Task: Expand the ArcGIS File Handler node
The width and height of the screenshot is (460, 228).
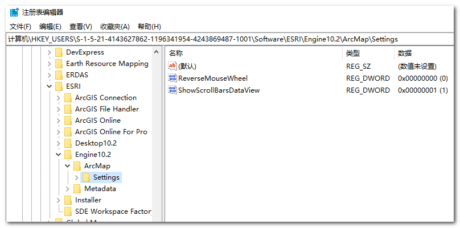Action: [59, 109]
